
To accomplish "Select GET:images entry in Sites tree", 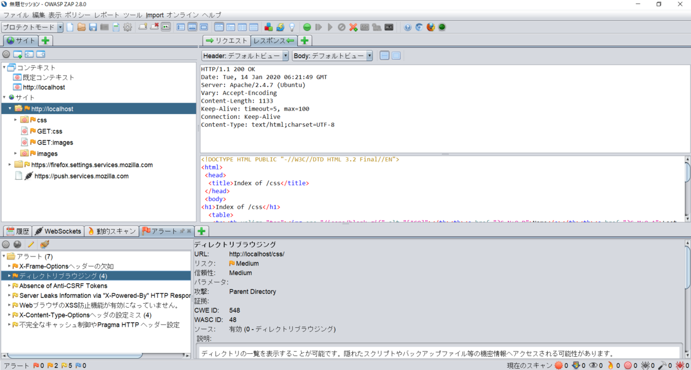I will click(55, 142).
